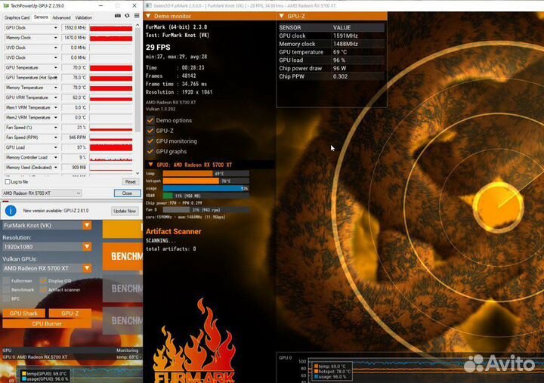Open the Memory Controller Load dropdown

coord(55,158)
